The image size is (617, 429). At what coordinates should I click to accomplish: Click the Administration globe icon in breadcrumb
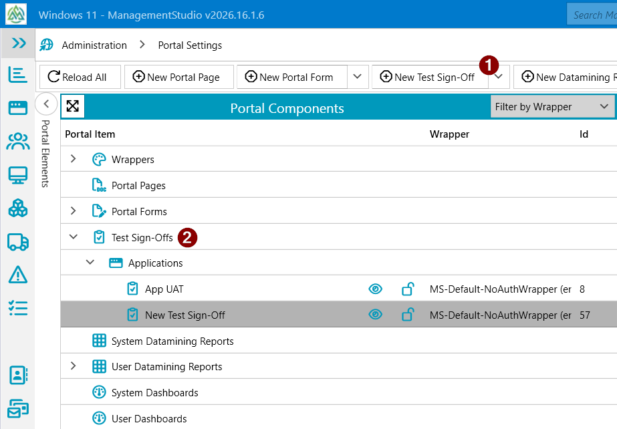[x=46, y=45]
